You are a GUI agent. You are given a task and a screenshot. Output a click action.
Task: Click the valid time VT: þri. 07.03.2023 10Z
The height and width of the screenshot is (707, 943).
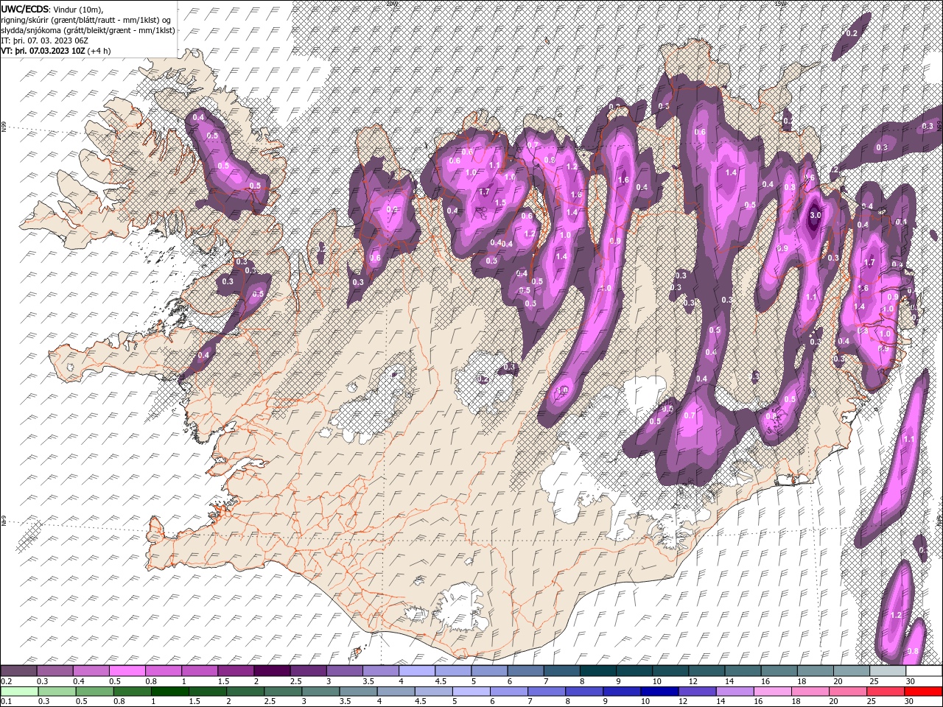tap(43, 51)
